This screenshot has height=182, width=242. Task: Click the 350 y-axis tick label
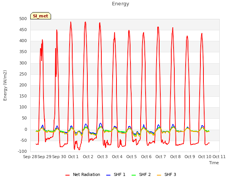tap(23, 52)
